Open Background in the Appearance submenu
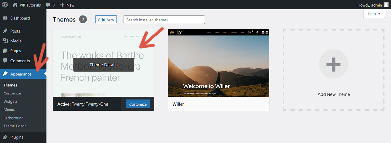Screen dimensions: 391x143 click(13, 118)
